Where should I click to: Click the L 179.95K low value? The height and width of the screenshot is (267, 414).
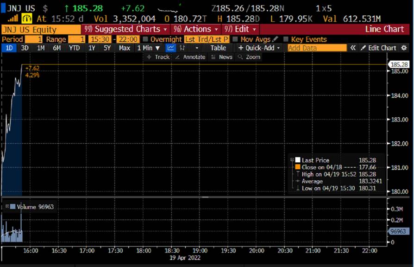point(291,19)
